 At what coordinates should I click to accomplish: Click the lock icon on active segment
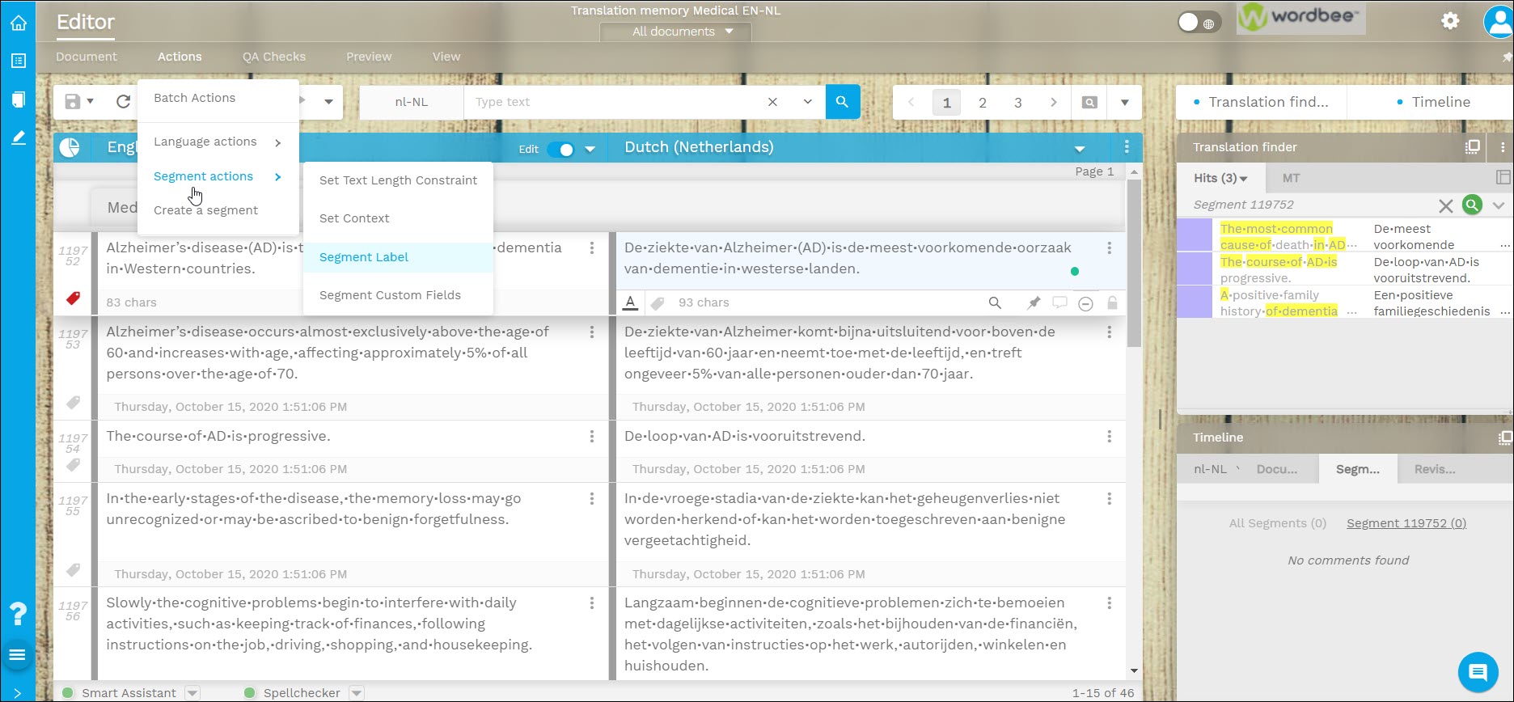point(1112,302)
